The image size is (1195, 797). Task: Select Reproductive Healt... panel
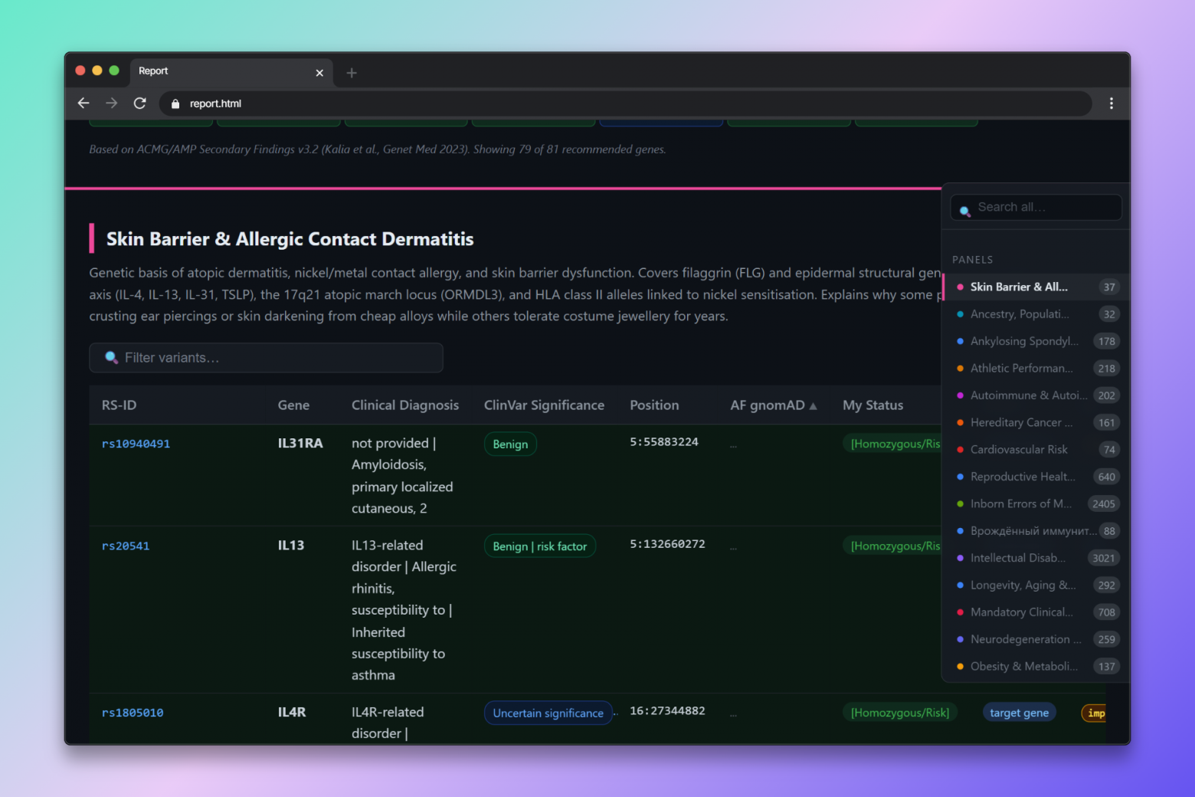click(x=1036, y=477)
